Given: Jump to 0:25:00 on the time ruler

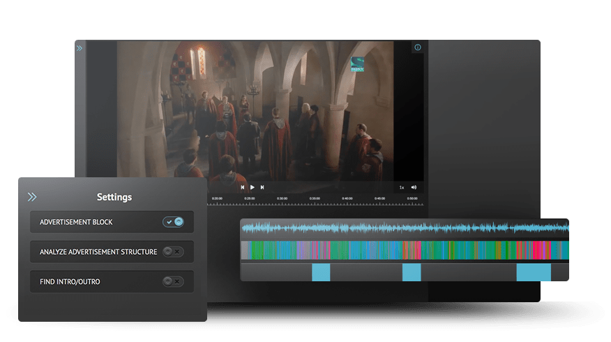Looking at the screenshot, I should pos(250,198).
